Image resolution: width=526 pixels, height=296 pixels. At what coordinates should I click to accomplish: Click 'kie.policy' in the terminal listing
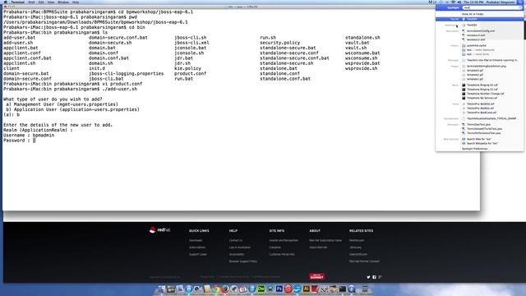click(x=188, y=68)
